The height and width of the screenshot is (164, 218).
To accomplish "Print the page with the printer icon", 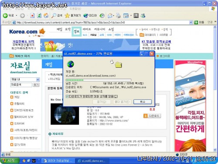I will click(x=119, y=16).
